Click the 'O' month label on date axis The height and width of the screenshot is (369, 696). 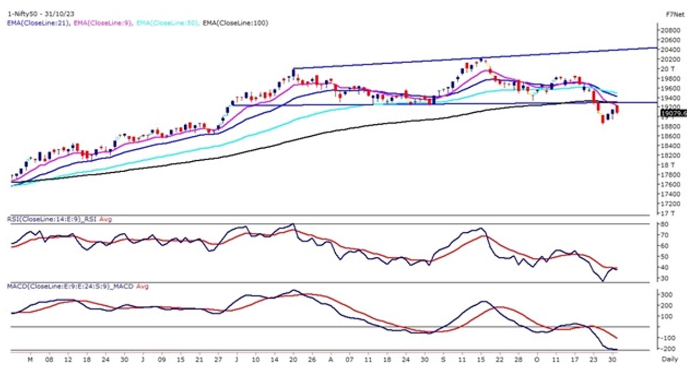[x=536, y=361]
